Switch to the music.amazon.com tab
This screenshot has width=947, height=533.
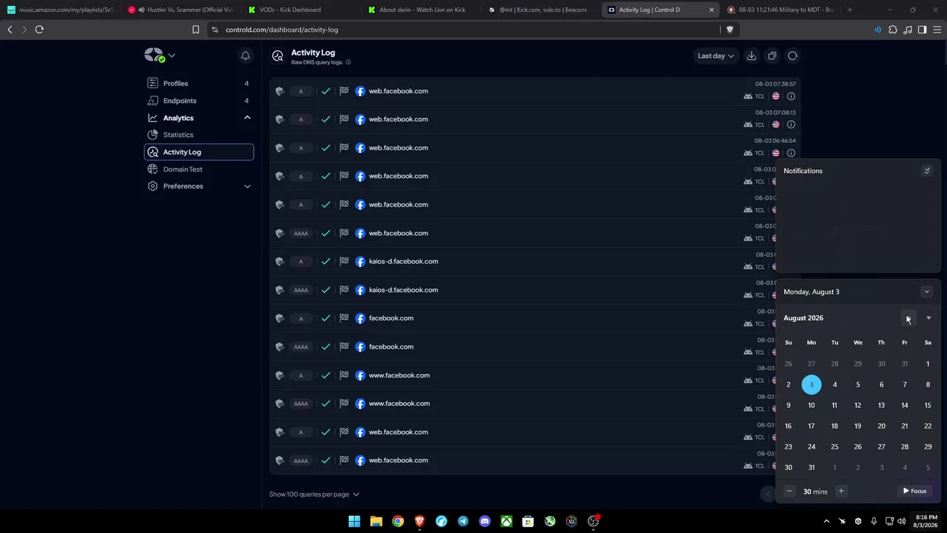tap(61, 10)
